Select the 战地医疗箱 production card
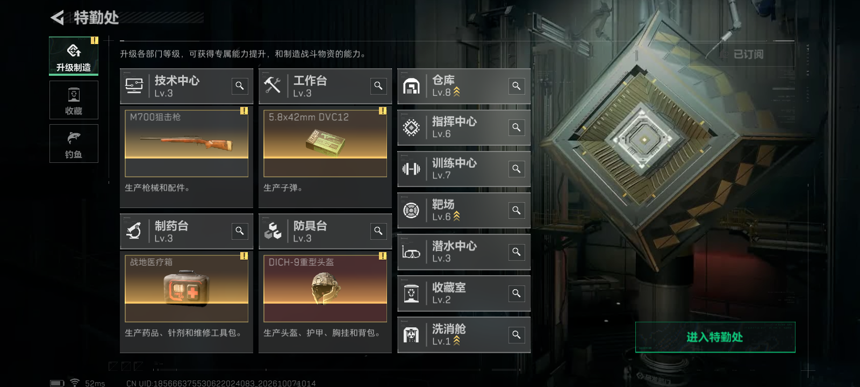860x387 pixels. pos(187,289)
